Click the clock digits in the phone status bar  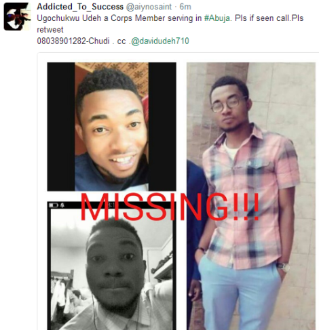[111, 205]
